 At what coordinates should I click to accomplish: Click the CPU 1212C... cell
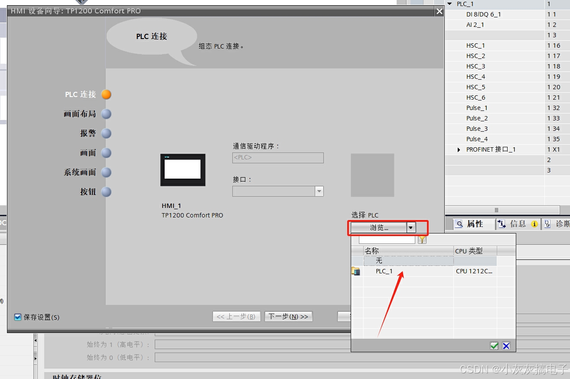pos(474,271)
